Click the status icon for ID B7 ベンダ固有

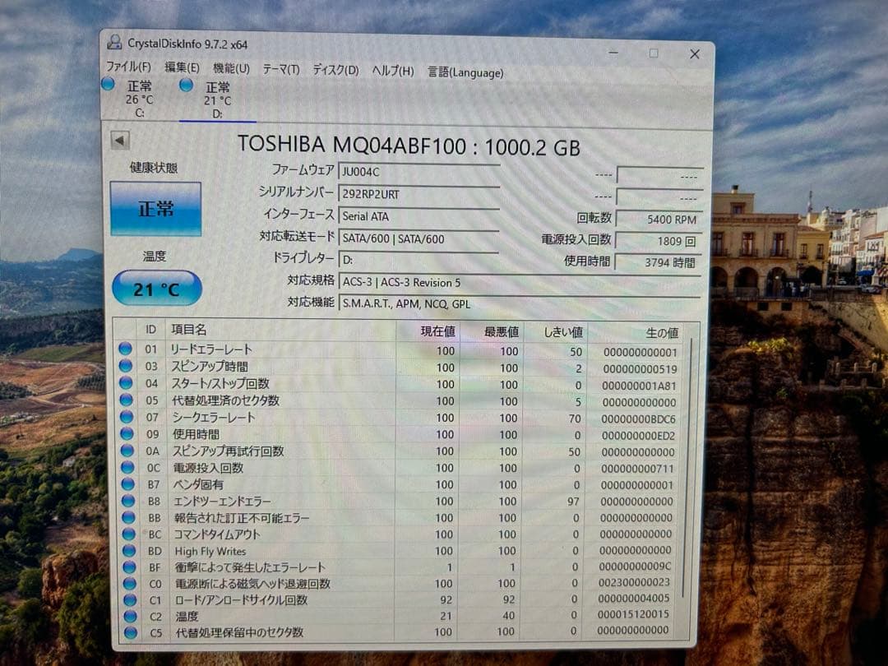pyautogui.click(x=128, y=484)
